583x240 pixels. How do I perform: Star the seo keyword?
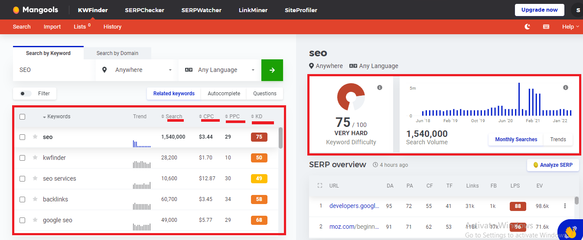[35, 137]
